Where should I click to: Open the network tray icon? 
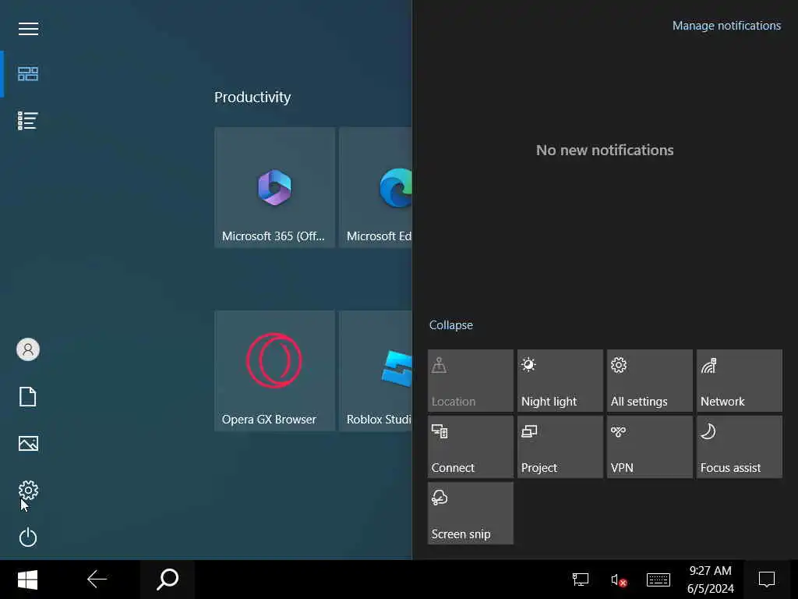[580, 580]
